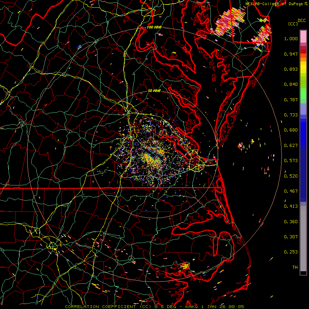Click the DCC product label
This screenshot has height=309, width=309.
pyautogui.click(x=301, y=21)
